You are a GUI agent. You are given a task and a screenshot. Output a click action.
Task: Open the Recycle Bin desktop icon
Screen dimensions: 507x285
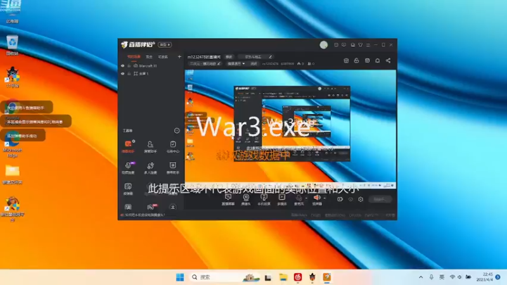pyautogui.click(x=12, y=45)
